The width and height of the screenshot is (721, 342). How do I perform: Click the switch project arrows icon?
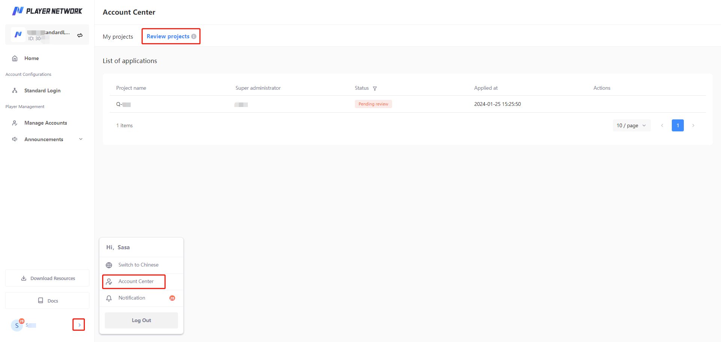80,35
